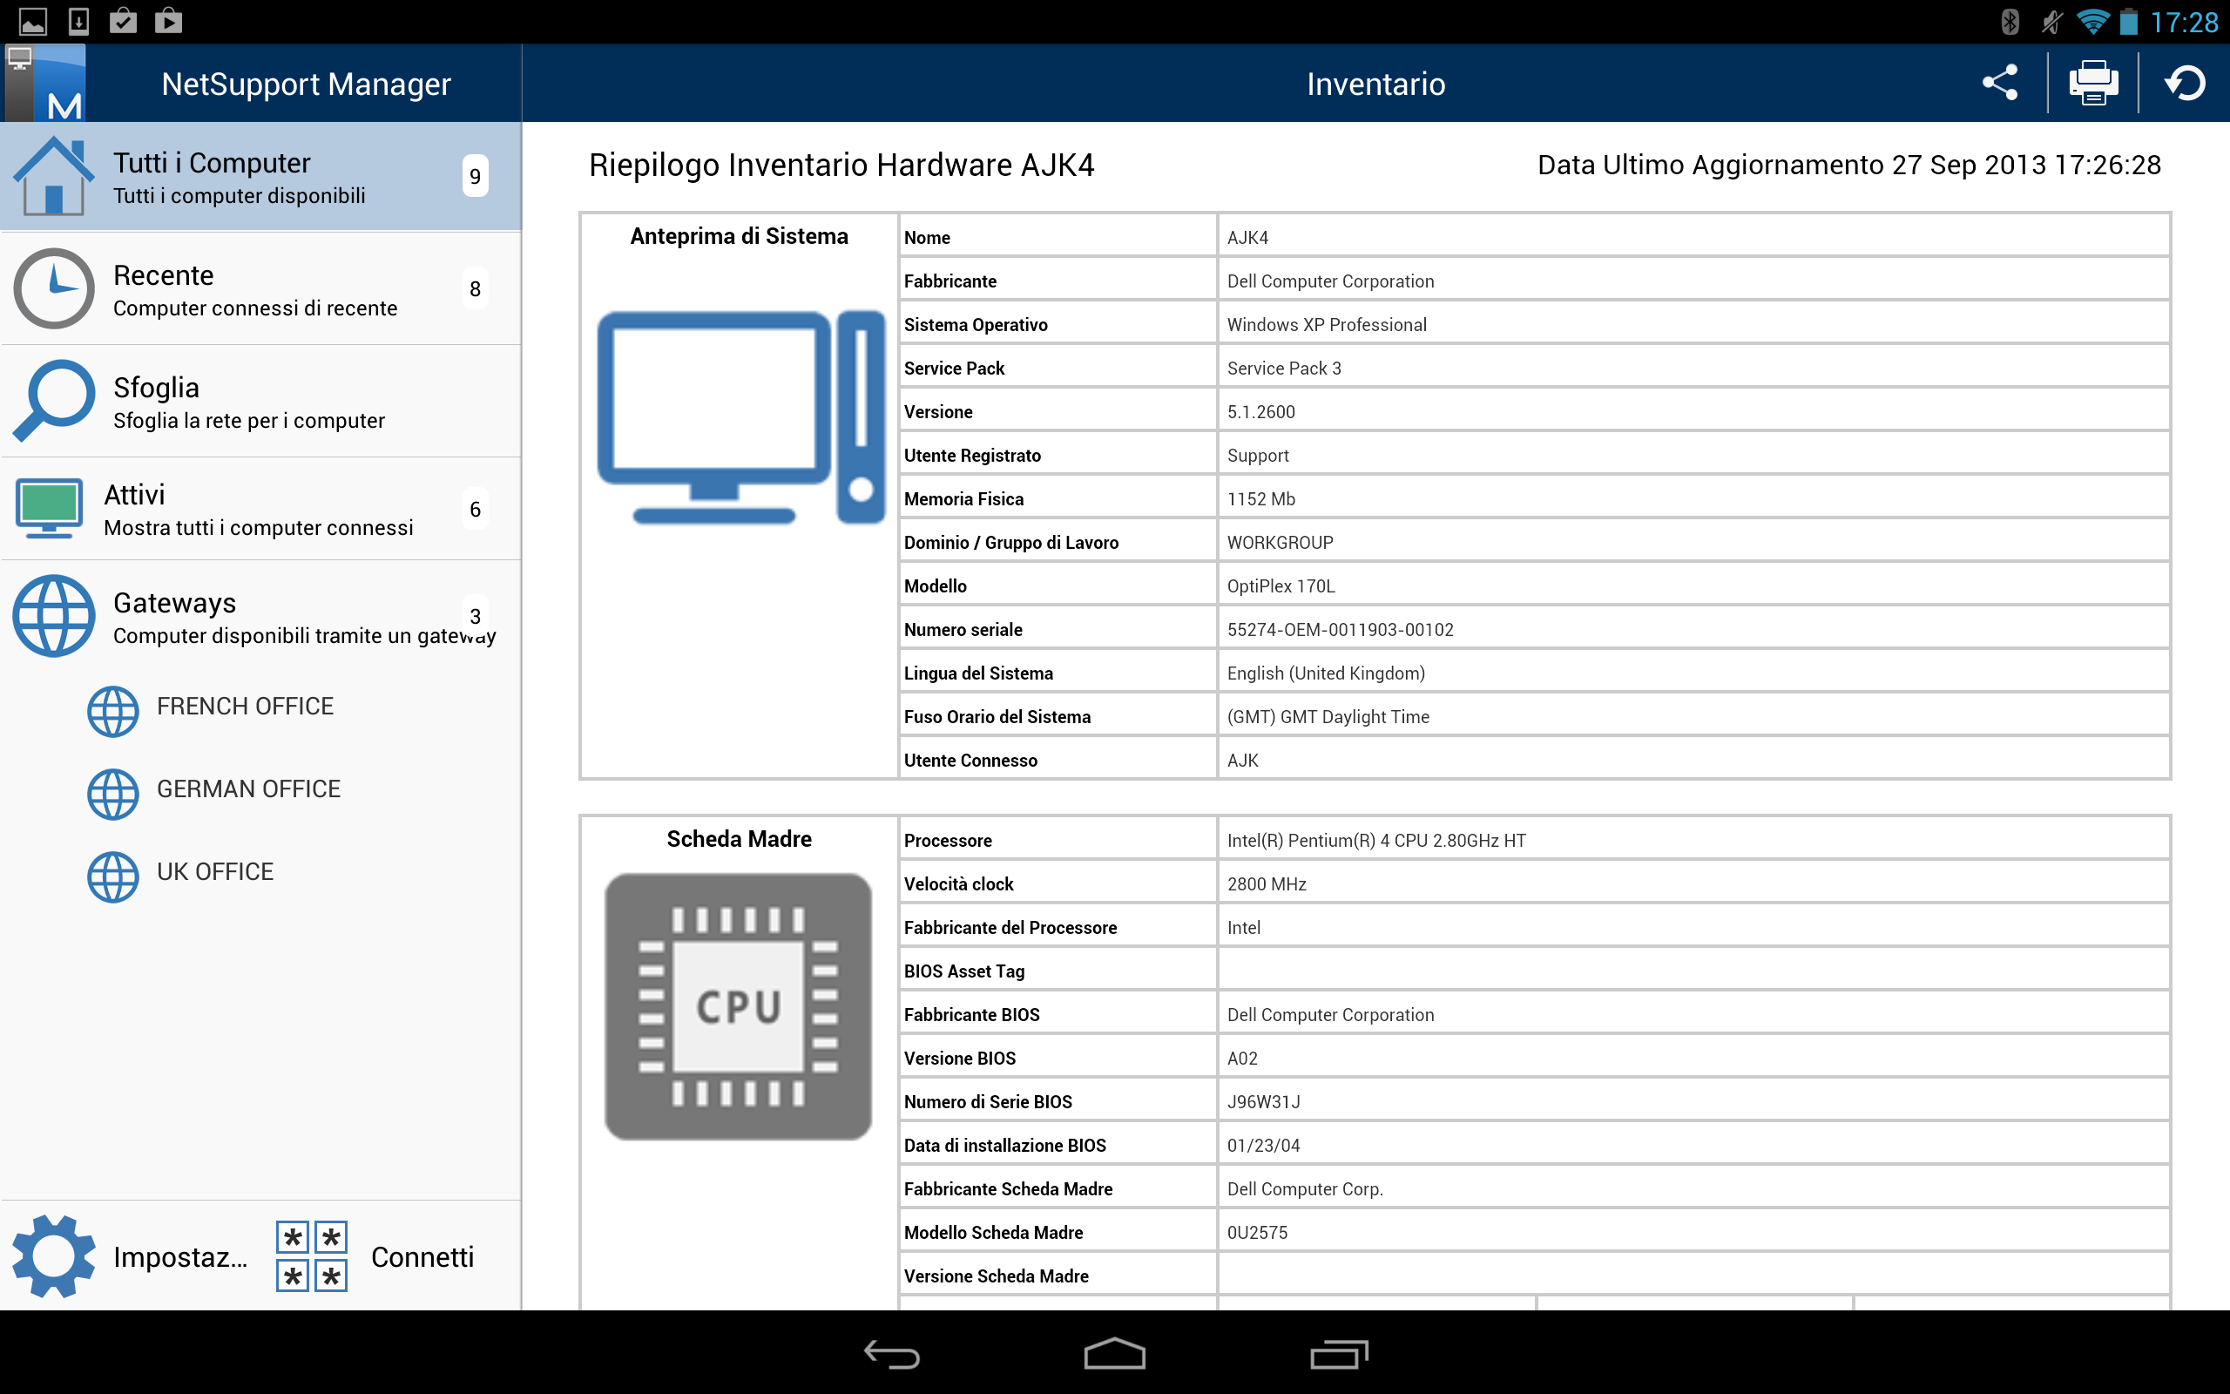Select Tutti i Computer list entry
This screenshot has width=2230, height=1394.
260,176
